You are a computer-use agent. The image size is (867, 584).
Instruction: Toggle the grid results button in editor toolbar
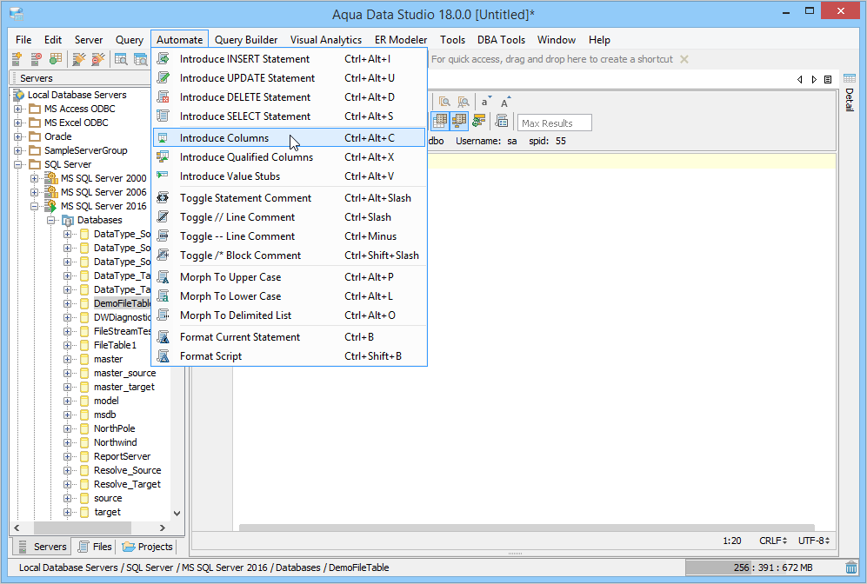tap(440, 121)
